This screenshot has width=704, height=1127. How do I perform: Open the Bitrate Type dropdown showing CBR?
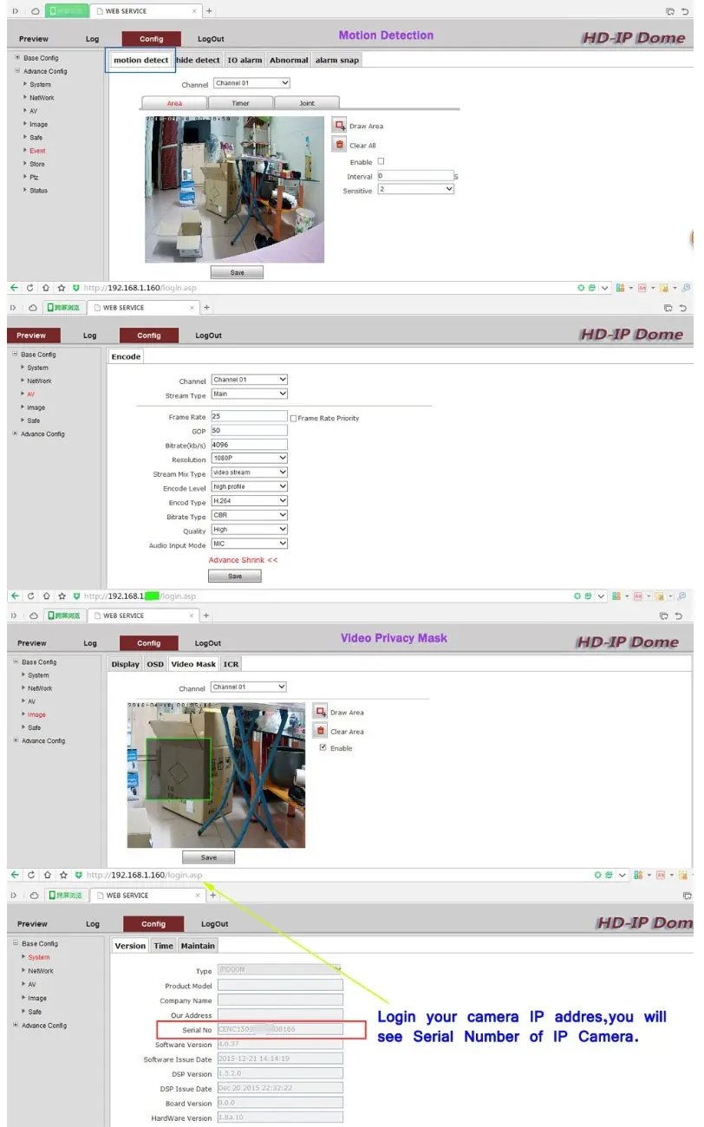(249, 516)
